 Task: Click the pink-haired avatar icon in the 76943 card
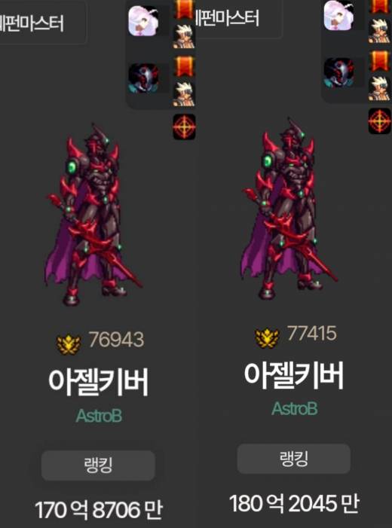coord(143,21)
